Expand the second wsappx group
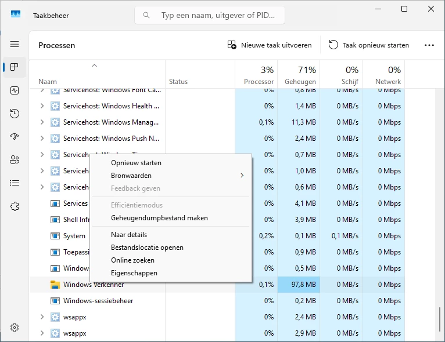This screenshot has width=445, height=342. click(x=42, y=333)
